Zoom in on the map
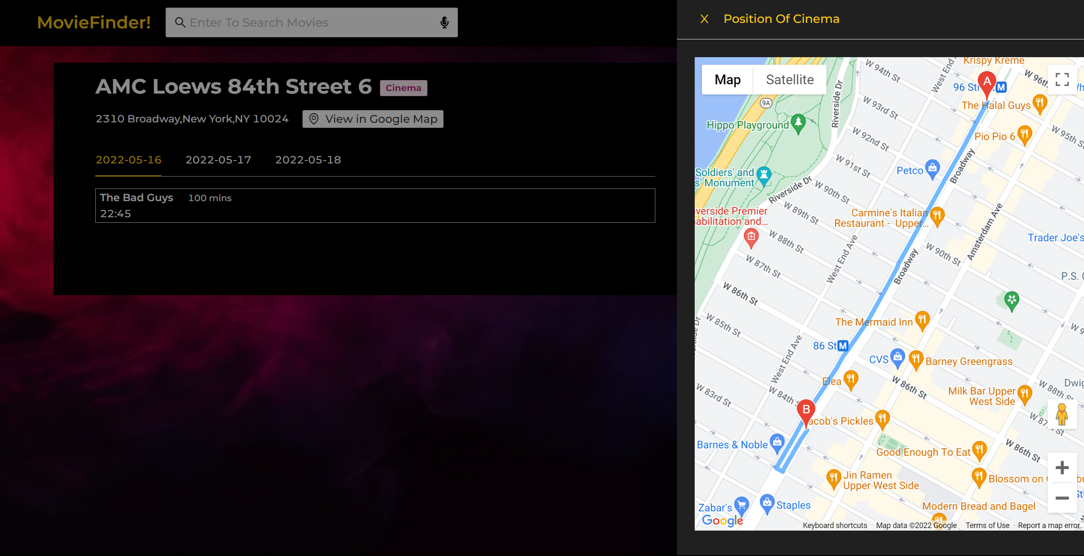Viewport: 1084px width, 556px height. (1062, 468)
